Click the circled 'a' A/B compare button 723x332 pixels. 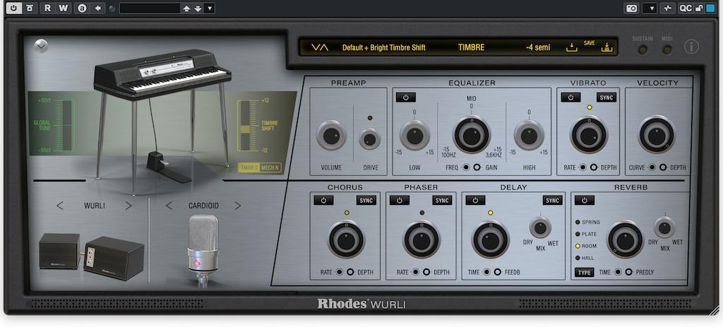(x=82, y=8)
